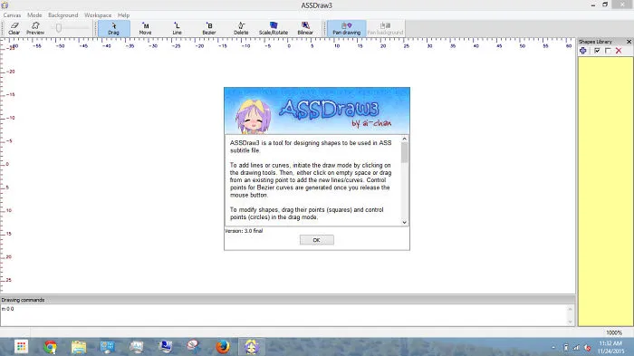
Task: Click OK in the about dialog
Action: point(317,240)
